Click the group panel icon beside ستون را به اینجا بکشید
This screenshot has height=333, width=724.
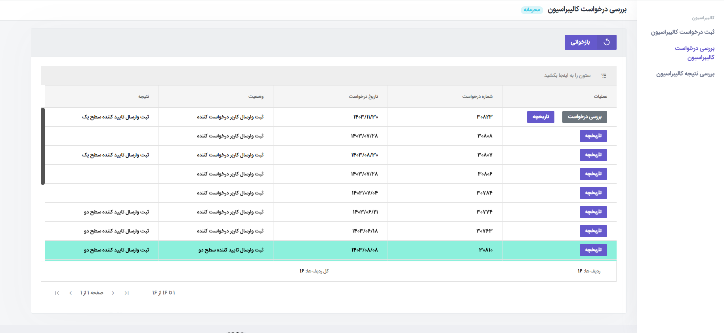click(604, 76)
